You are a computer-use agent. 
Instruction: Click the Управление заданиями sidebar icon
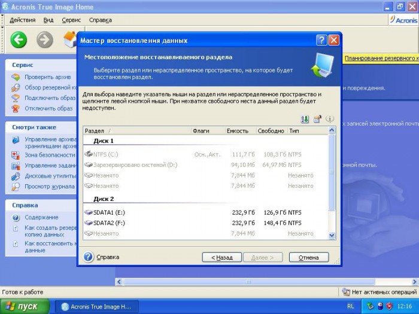click(16, 166)
